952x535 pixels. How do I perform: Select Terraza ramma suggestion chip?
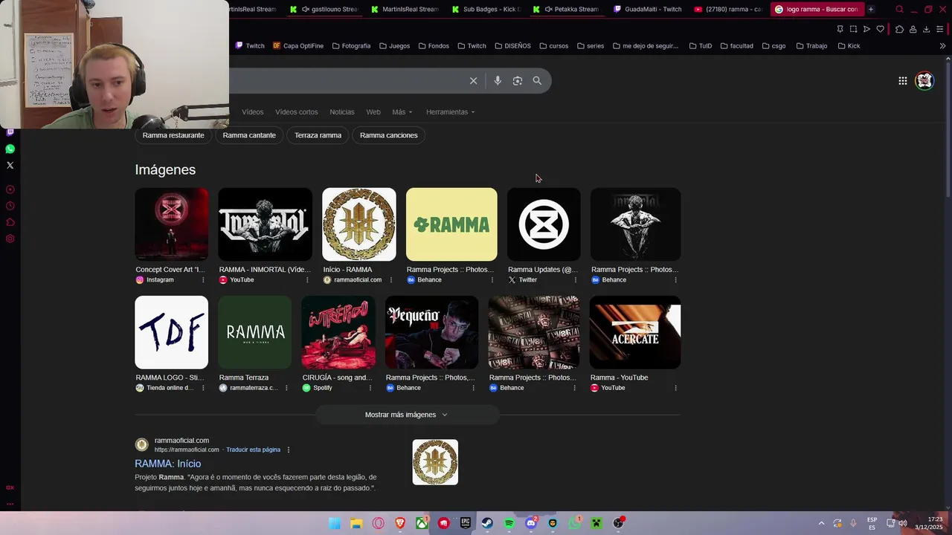[318, 135]
